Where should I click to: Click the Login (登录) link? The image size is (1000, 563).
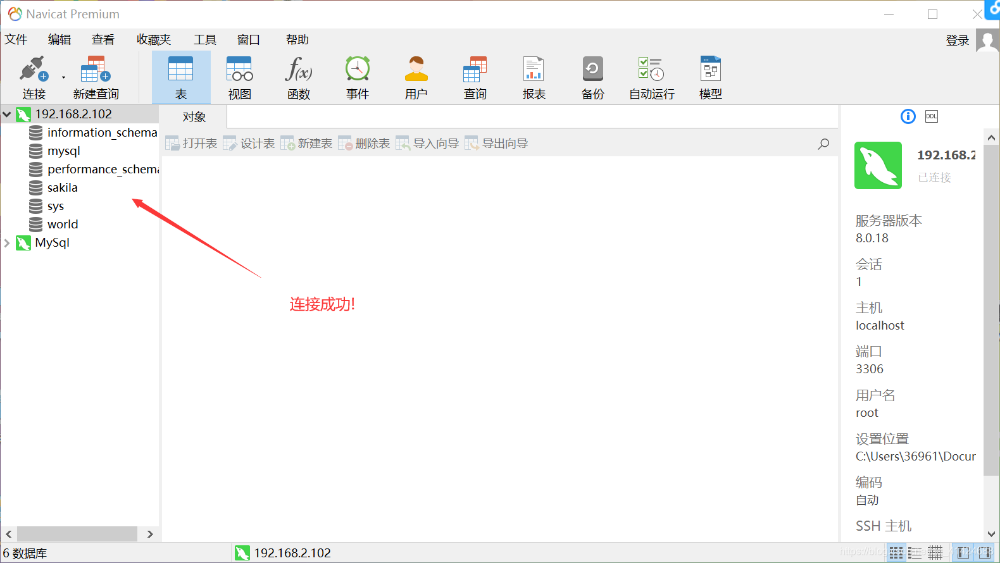(x=958, y=40)
